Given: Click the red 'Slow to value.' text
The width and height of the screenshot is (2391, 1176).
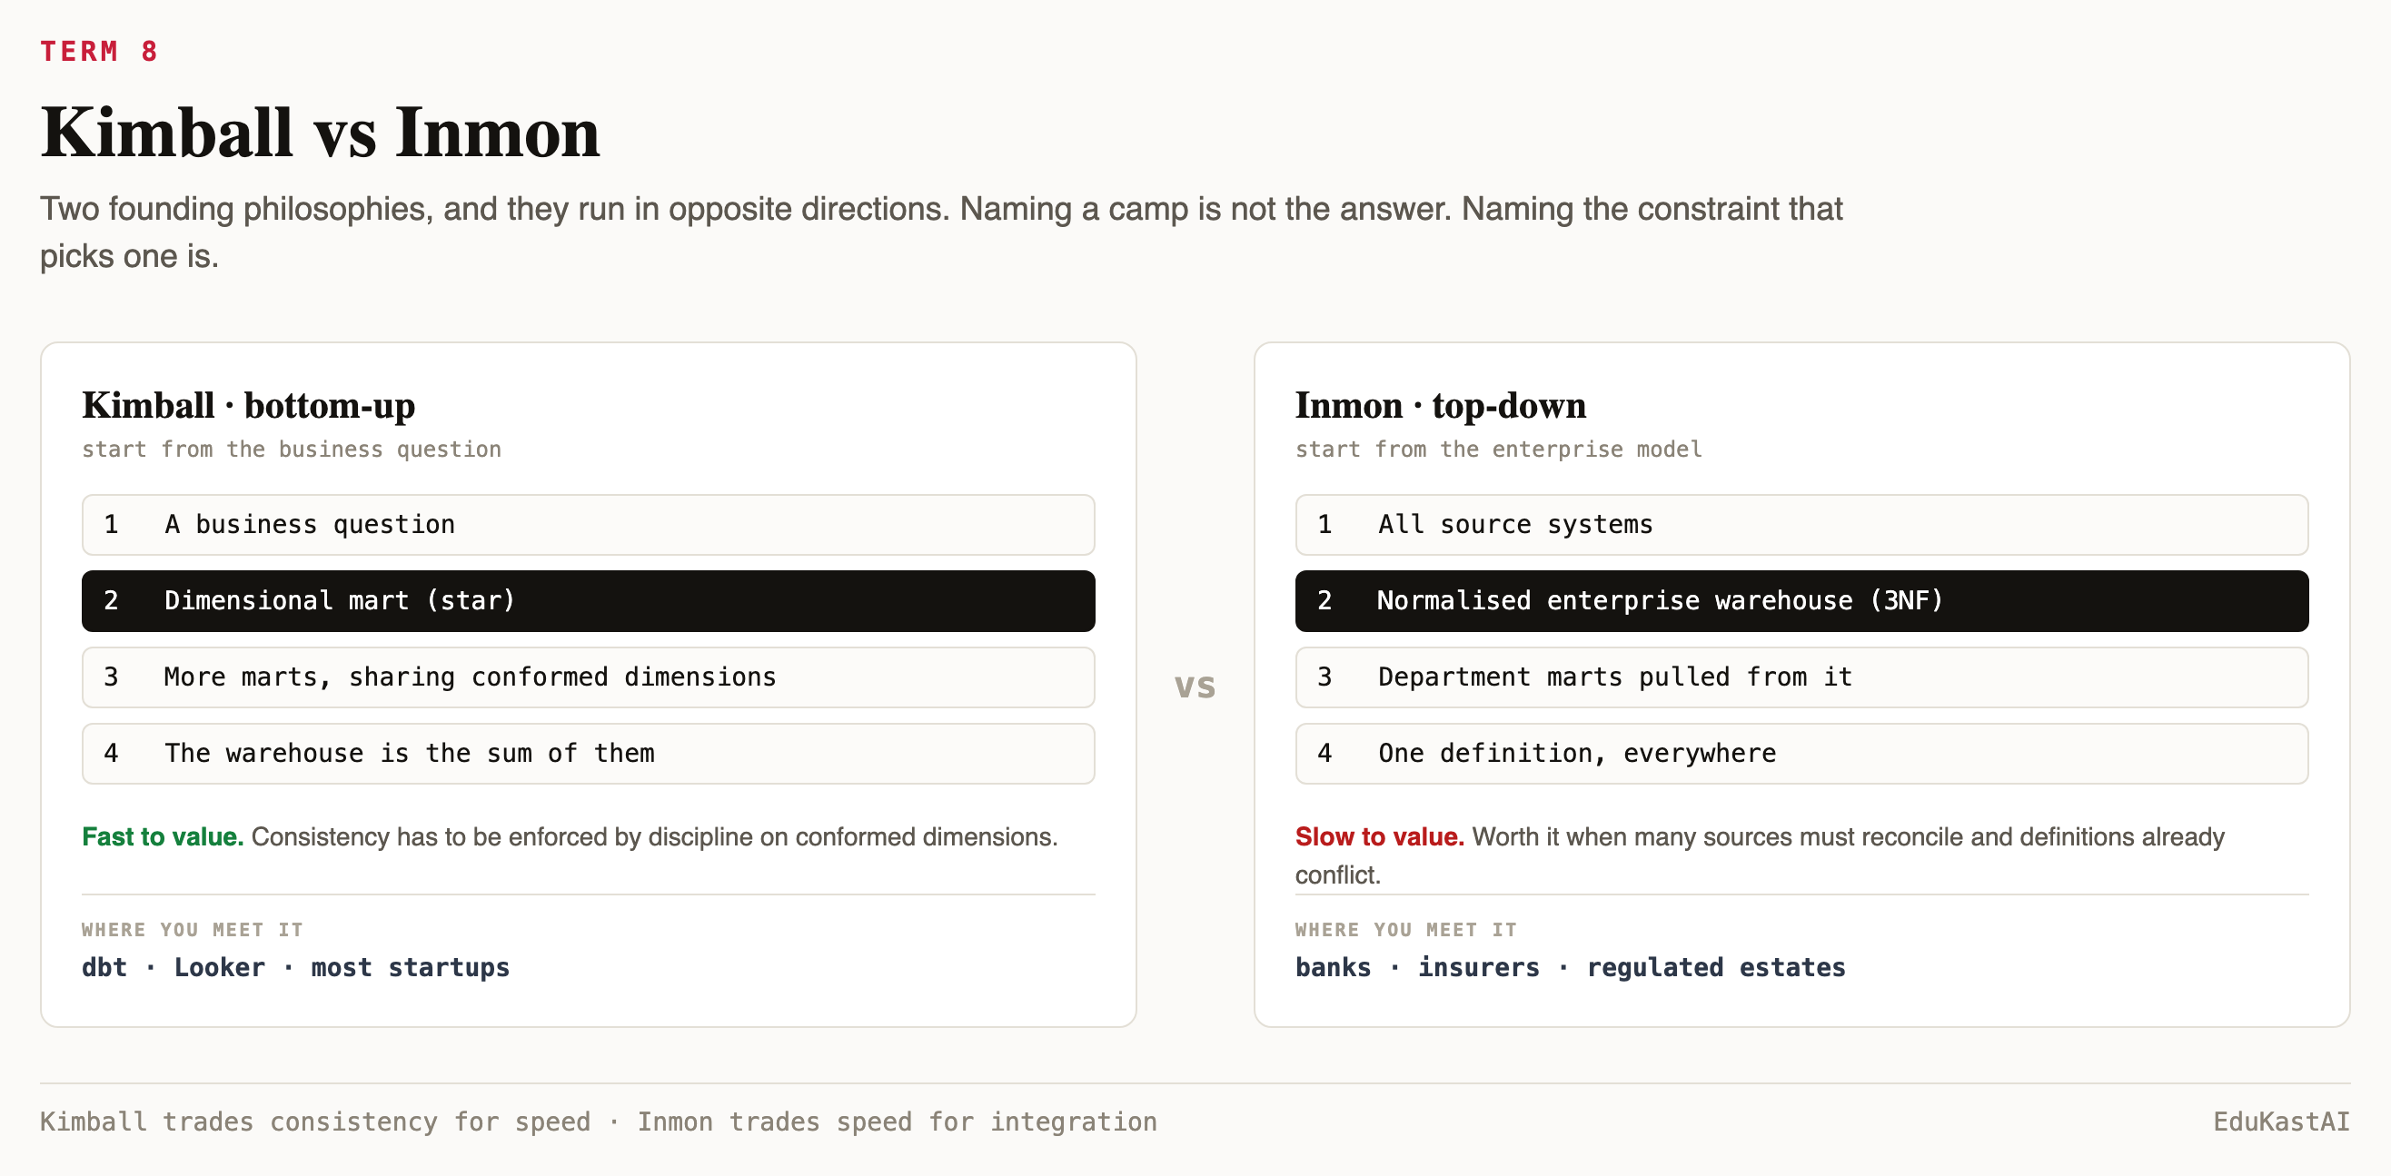Looking at the screenshot, I should coord(1379,836).
